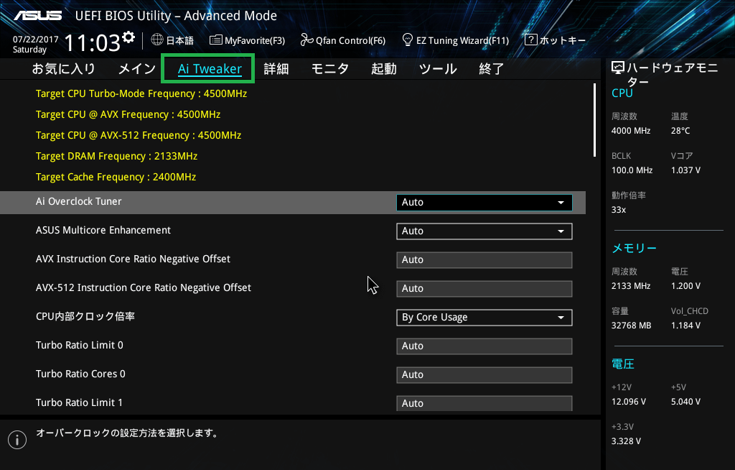Click the globe language icon

[x=157, y=40]
